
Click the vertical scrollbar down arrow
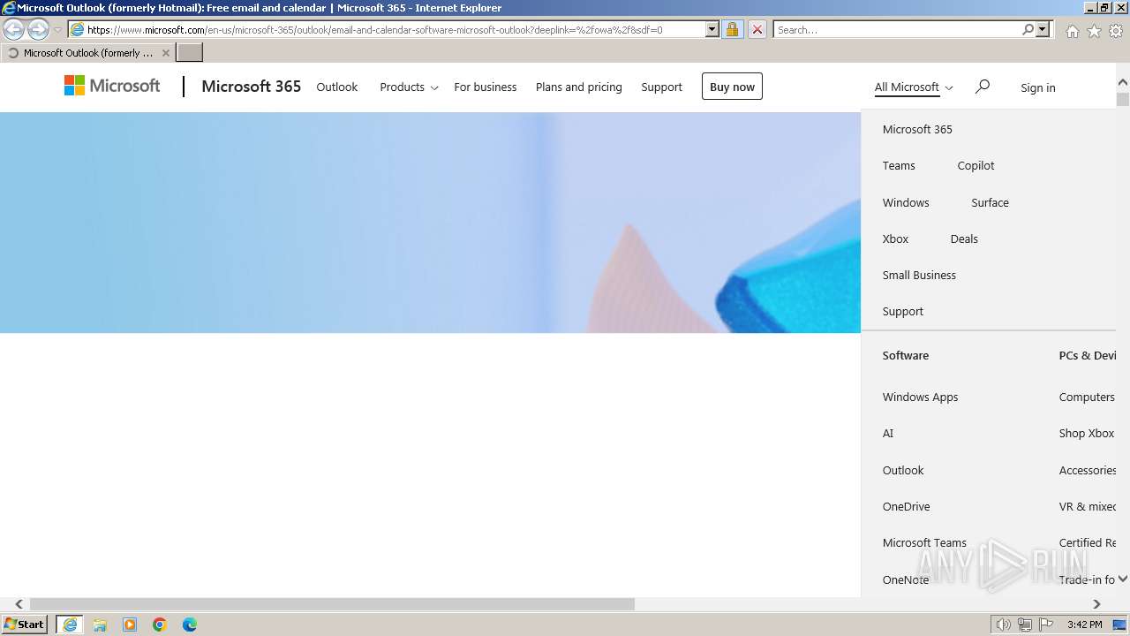[1123, 579]
